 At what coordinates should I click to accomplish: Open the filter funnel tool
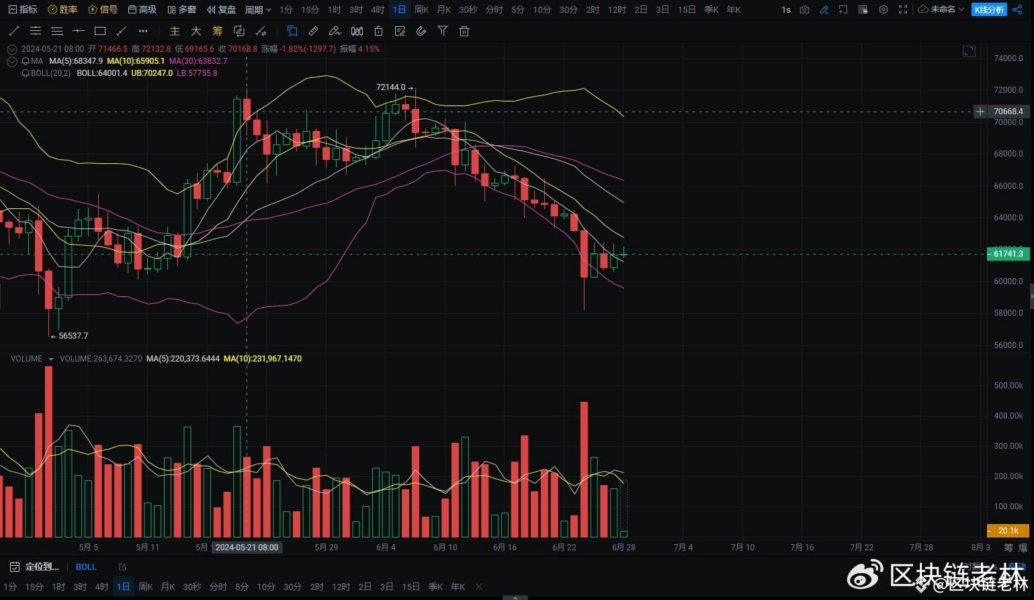coord(442,31)
